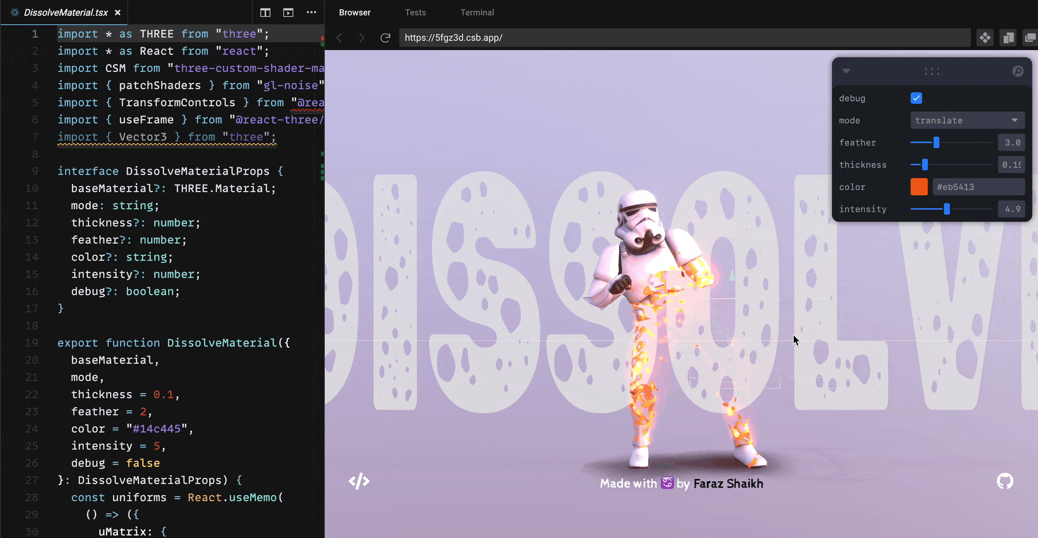Screen dimensions: 1038x538
Task: Open the mode dropdown showing translate
Action: [x=967, y=120]
